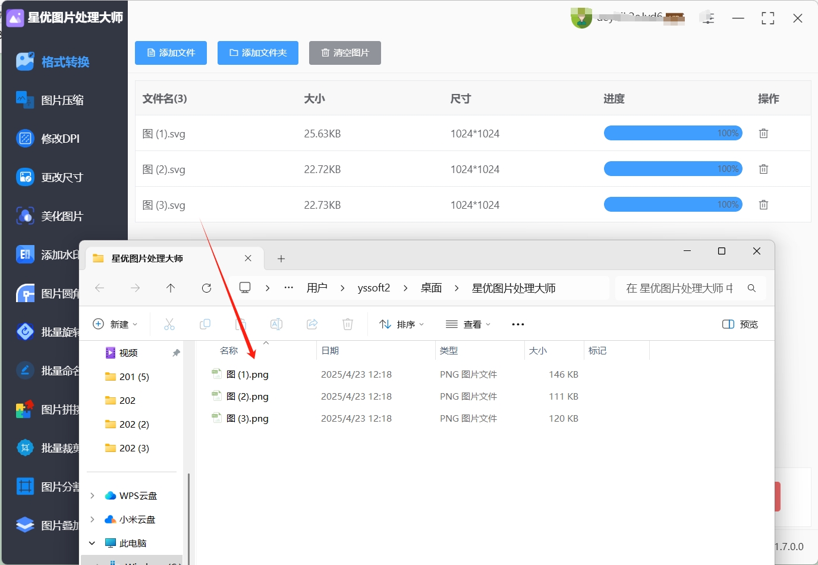Click the 清空图片 button
818x565 pixels.
[x=345, y=53]
